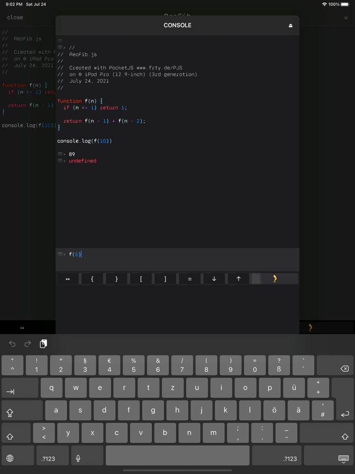The height and width of the screenshot is (474, 355).
Task: Tap the left shift key
Action: tap(16, 433)
